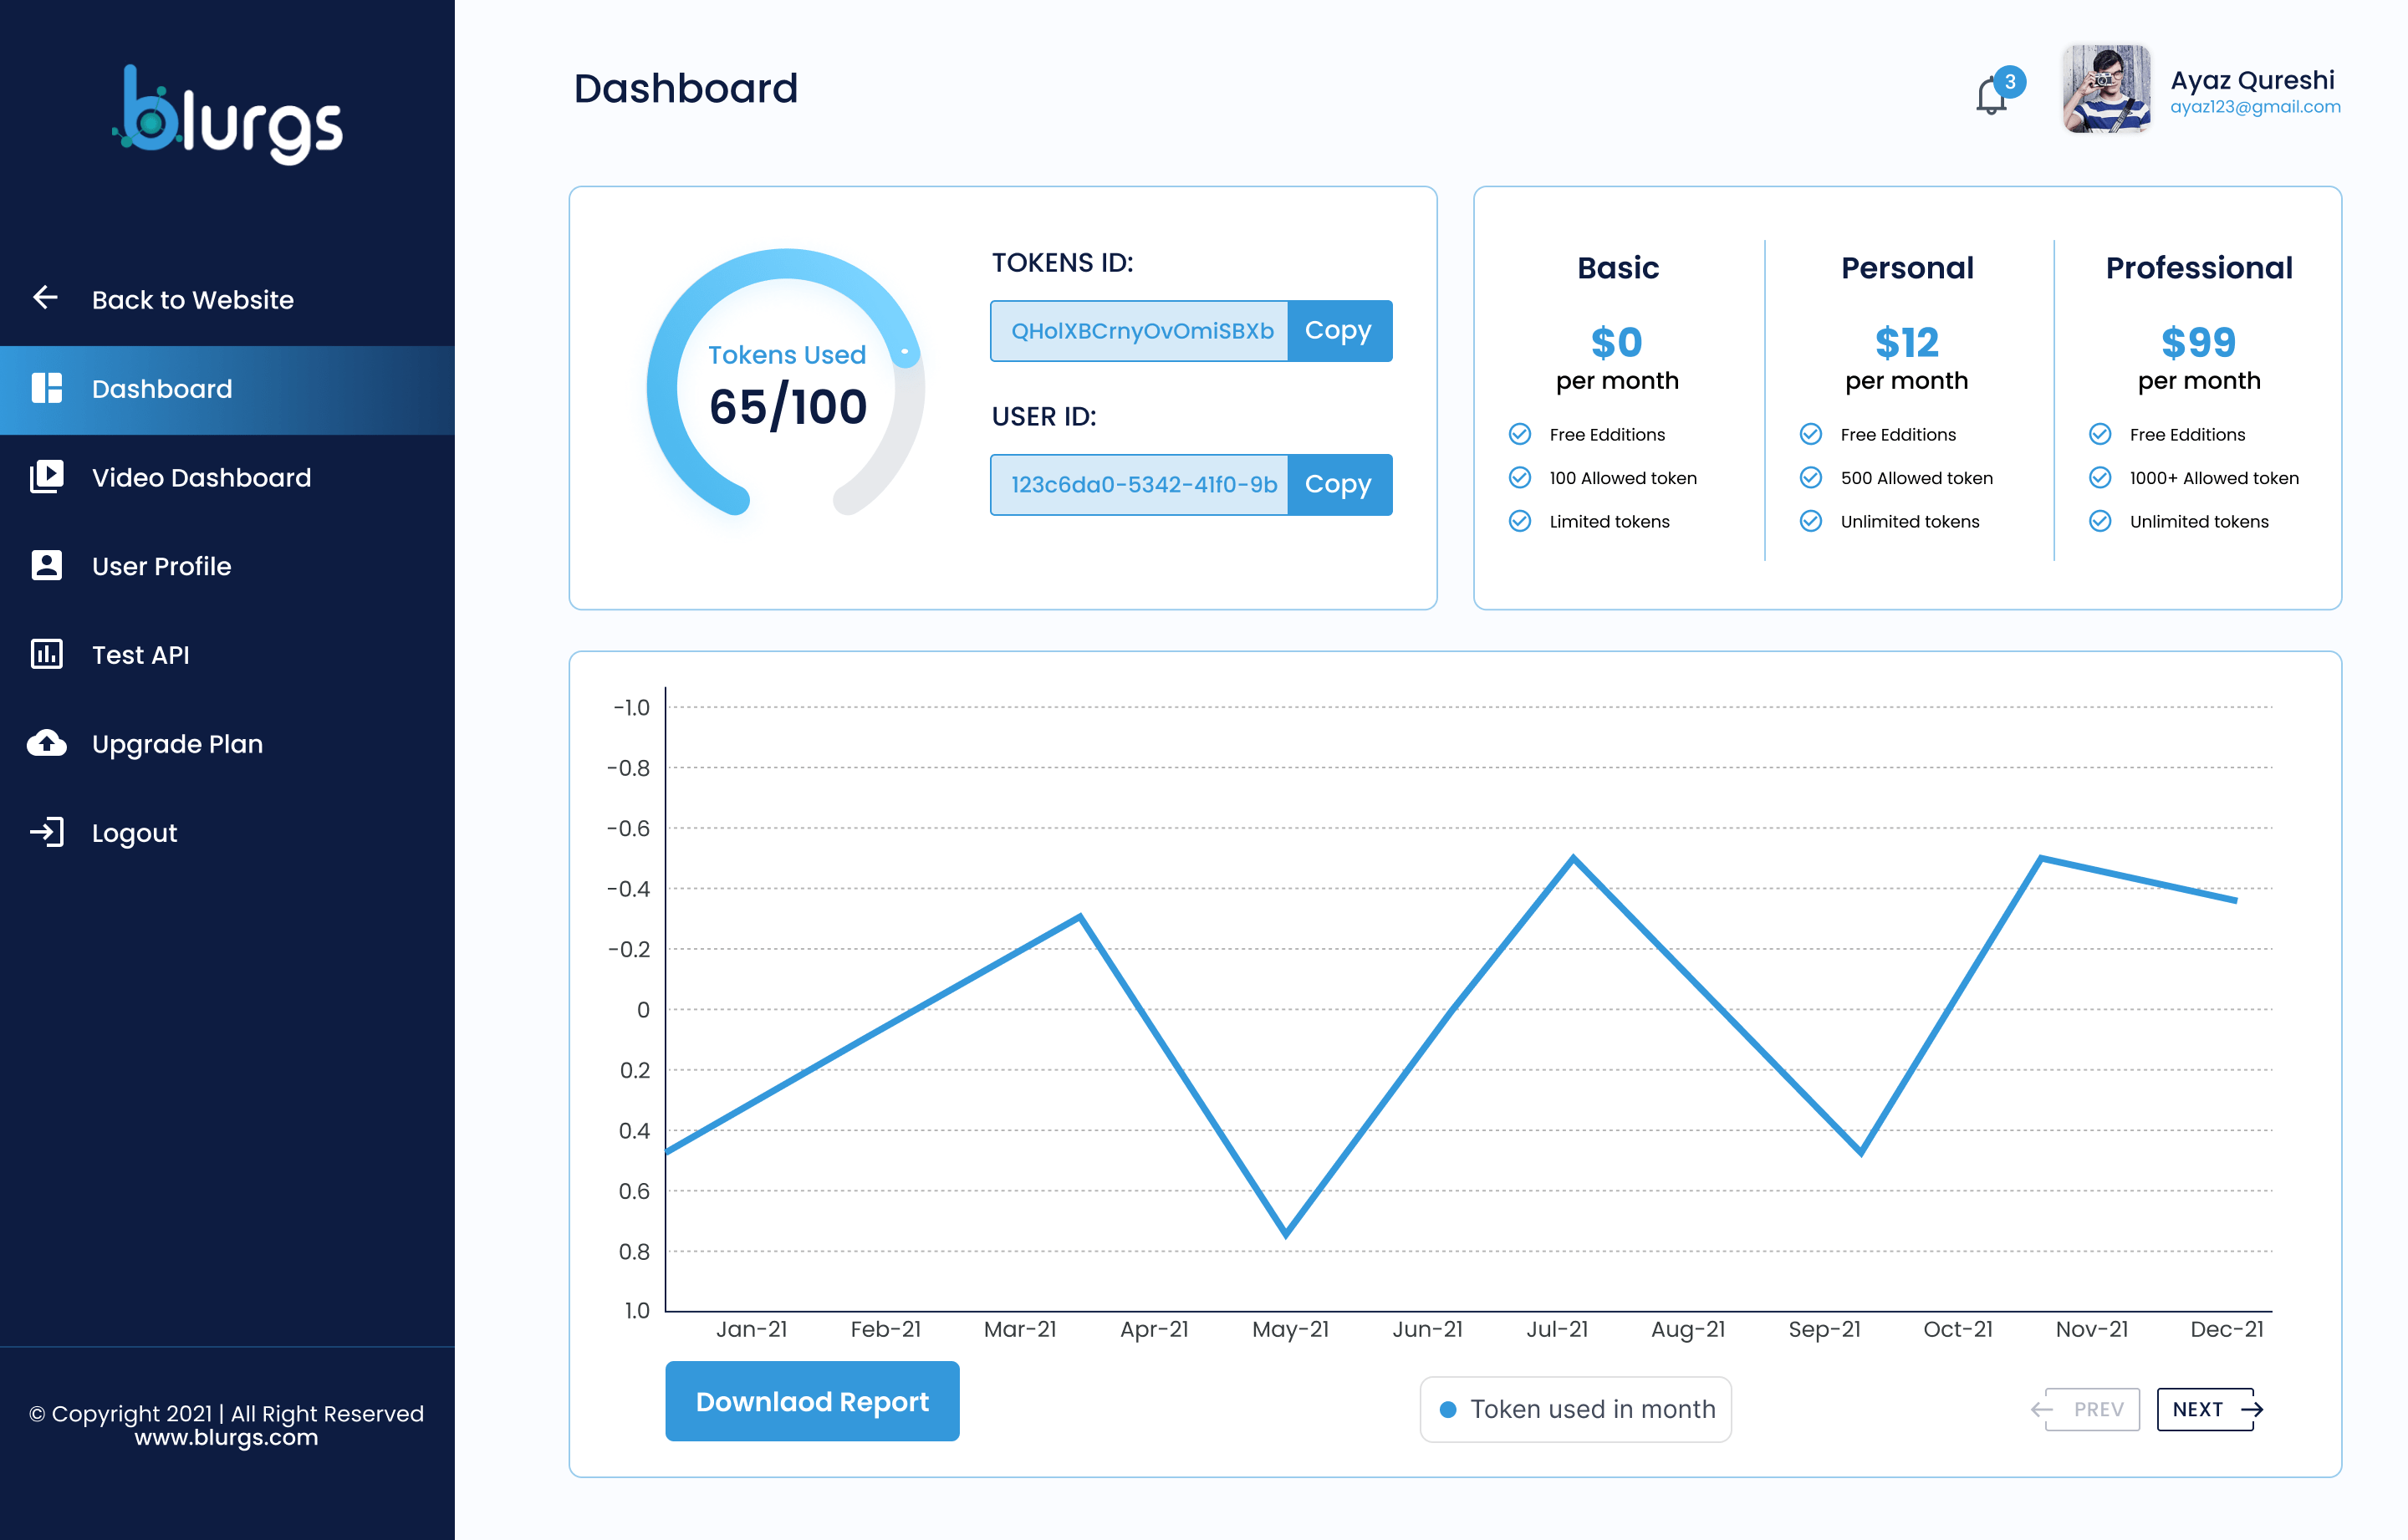Click checkmark next to 100 Allowed token
This screenshot has width=2408, height=1540.
point(1519,478)
